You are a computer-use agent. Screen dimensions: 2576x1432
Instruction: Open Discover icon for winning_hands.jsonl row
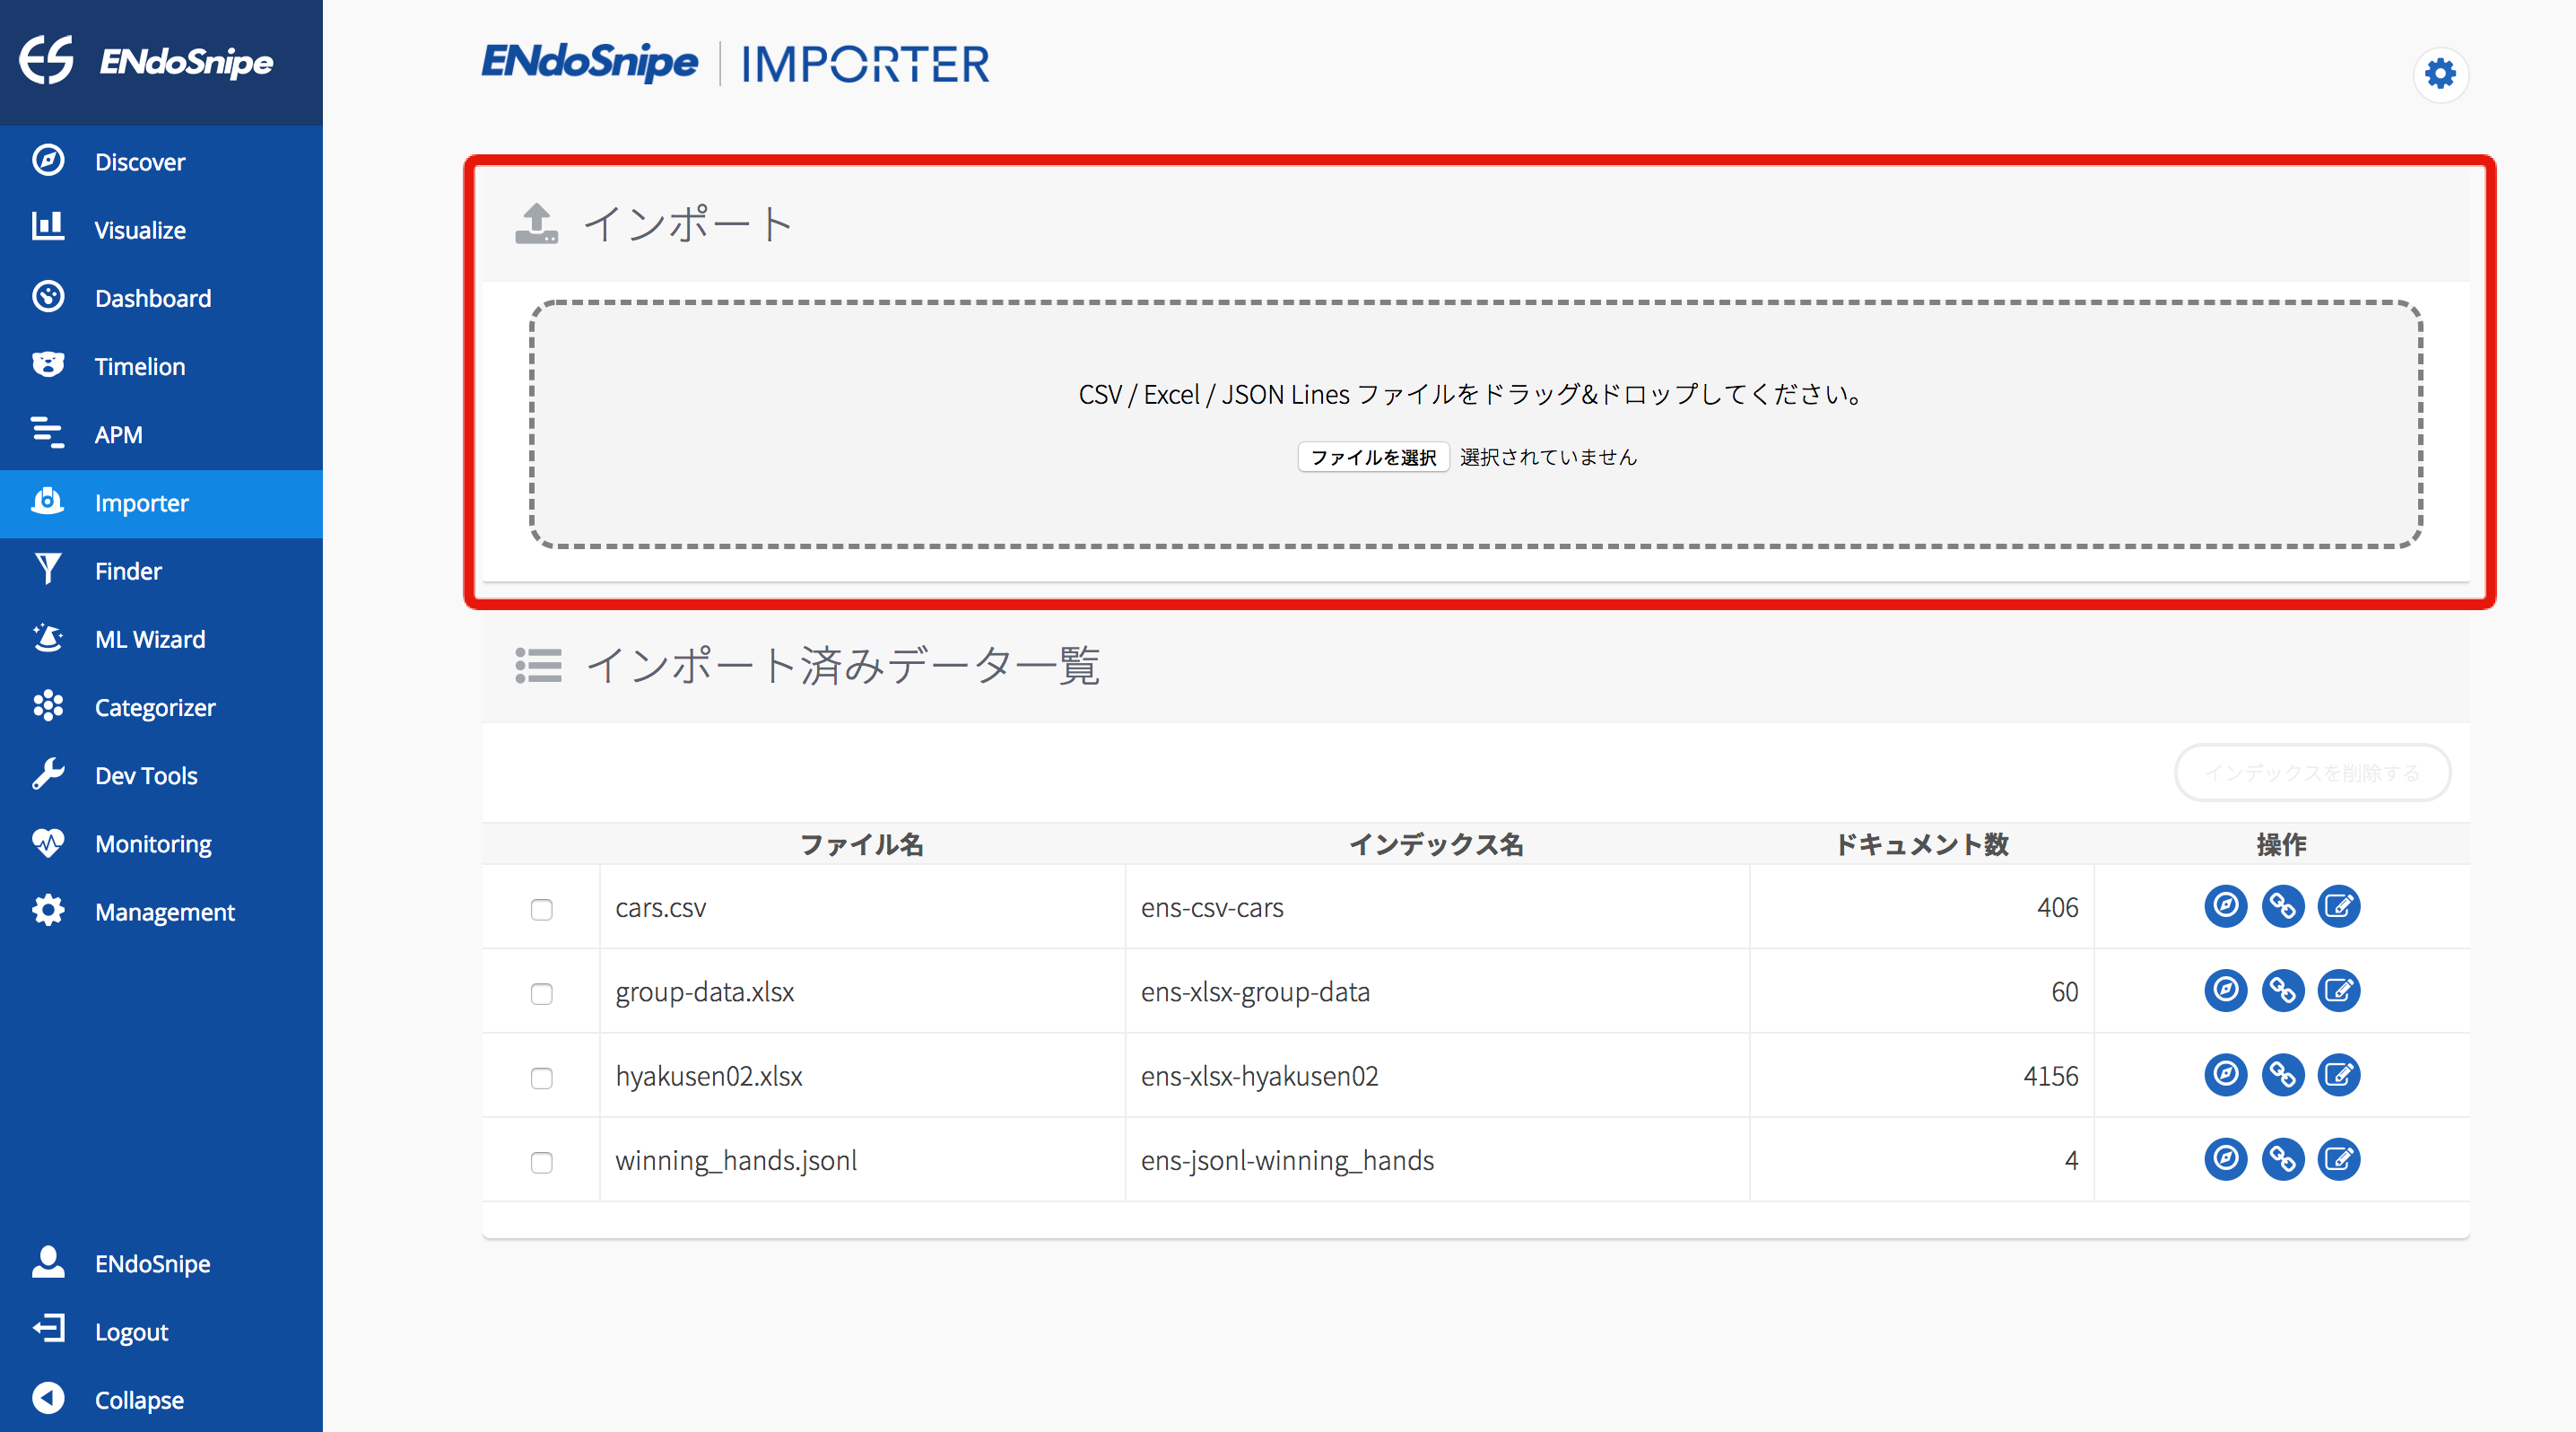click(2225, 1159)
